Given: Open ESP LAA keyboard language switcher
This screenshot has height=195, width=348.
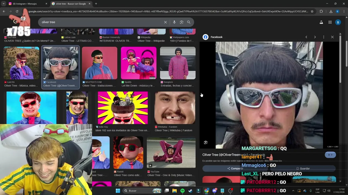Looking at the screenshot, I should pos(318,191).
